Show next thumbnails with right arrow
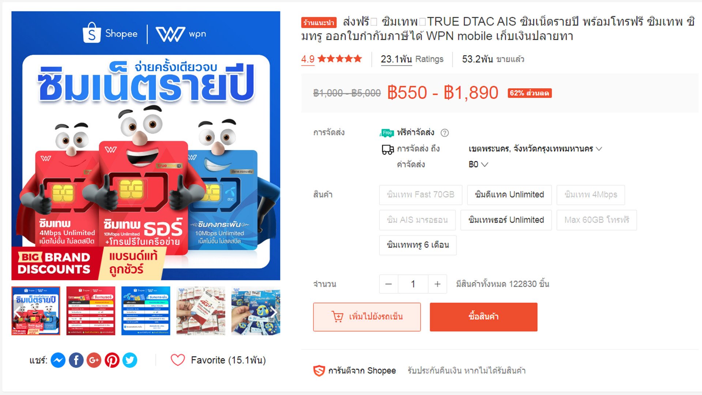 273,311
